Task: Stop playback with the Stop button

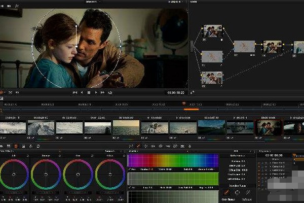Action: pos(89,92)
